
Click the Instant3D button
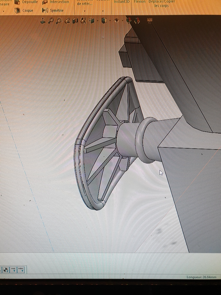tap(122, 2)
